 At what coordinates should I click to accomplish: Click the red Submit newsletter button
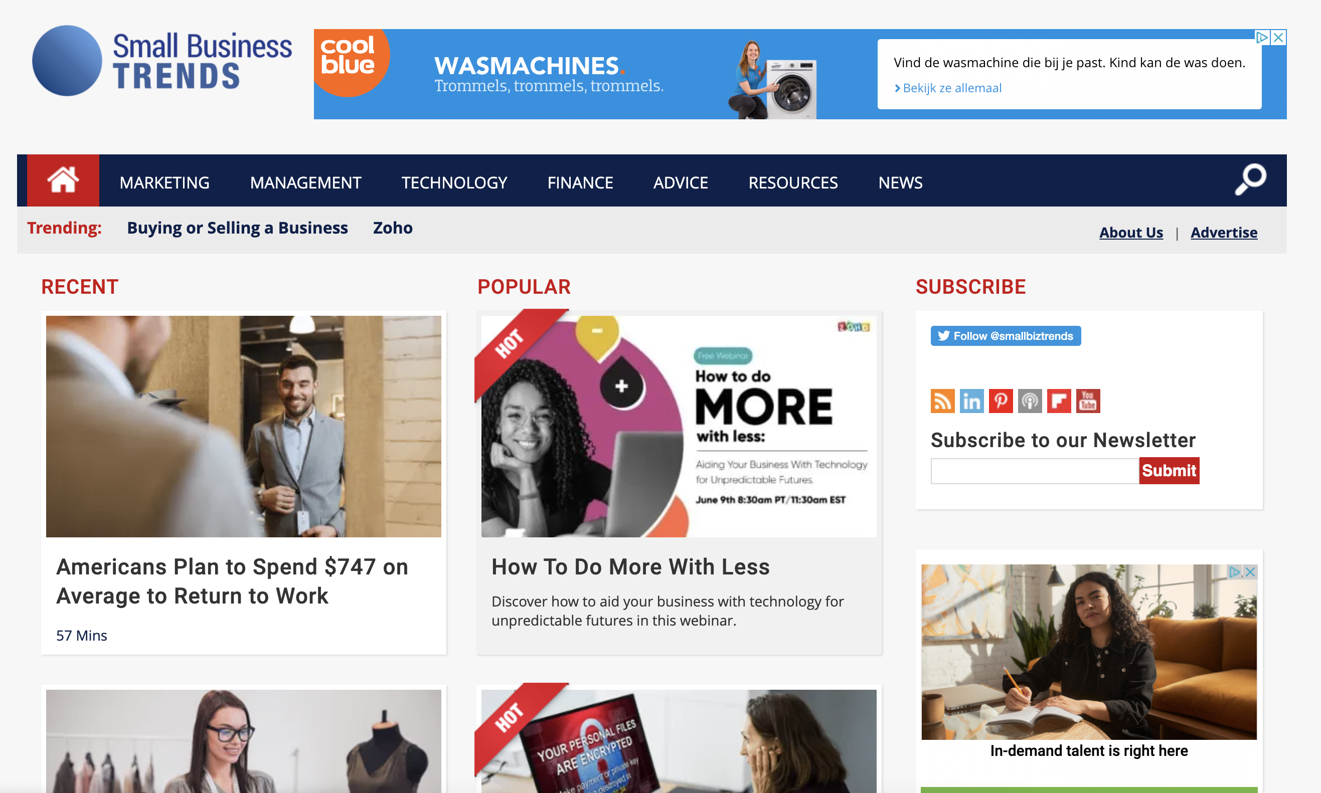pyautogui.click(x=1169, y=471)
